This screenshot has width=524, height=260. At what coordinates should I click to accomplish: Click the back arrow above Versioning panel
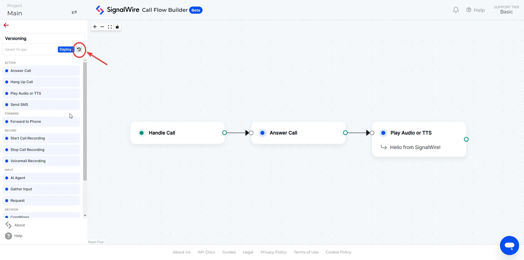tap(6, 25)
